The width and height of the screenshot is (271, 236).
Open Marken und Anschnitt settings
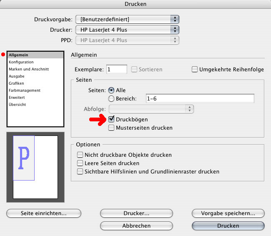[29, 69]
